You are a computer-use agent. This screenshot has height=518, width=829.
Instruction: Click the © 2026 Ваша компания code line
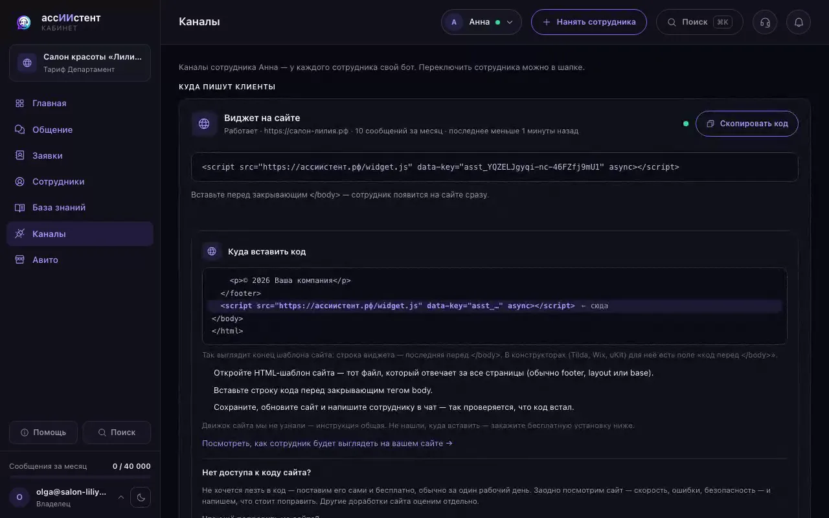pyautogui.click(x=290, y=281)
